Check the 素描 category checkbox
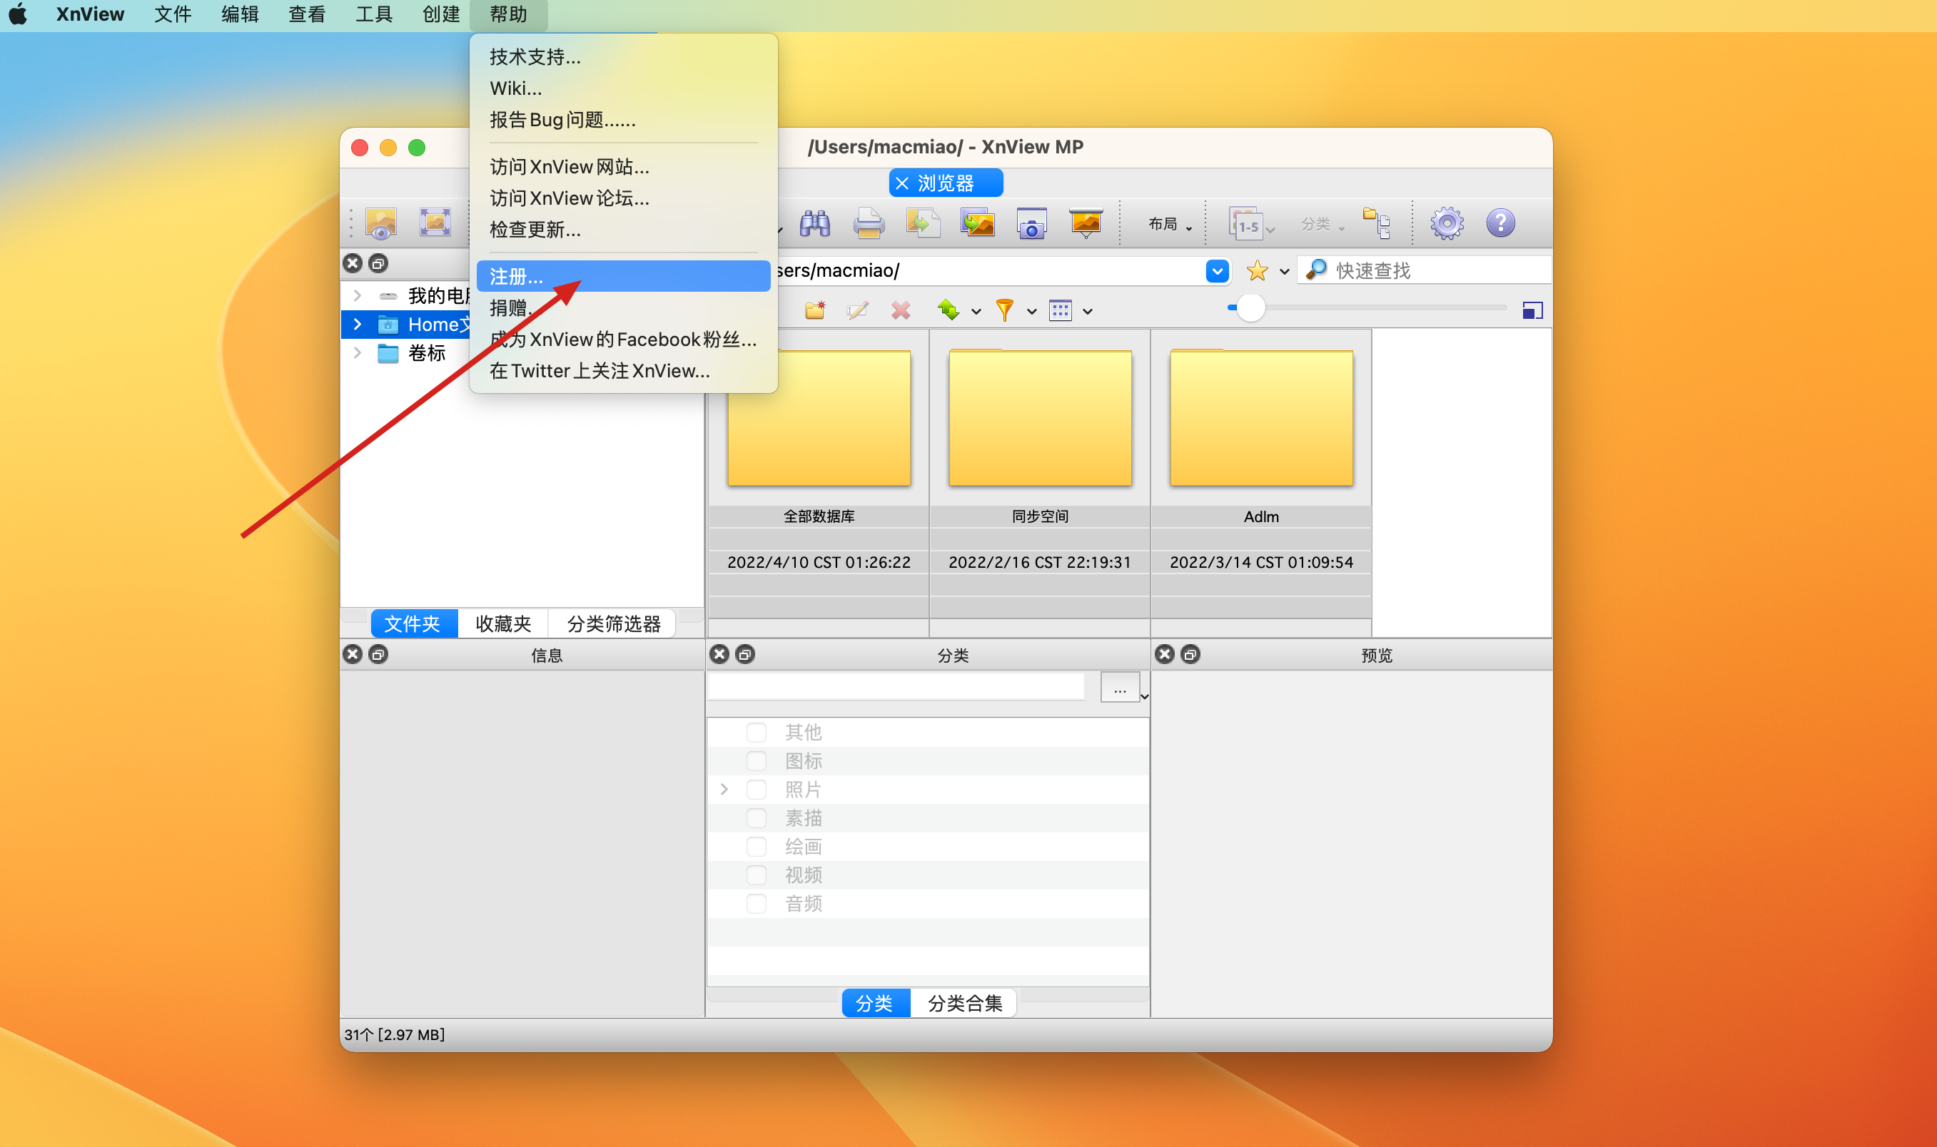The image size is (1937, 1147). [x=757, y=817]
